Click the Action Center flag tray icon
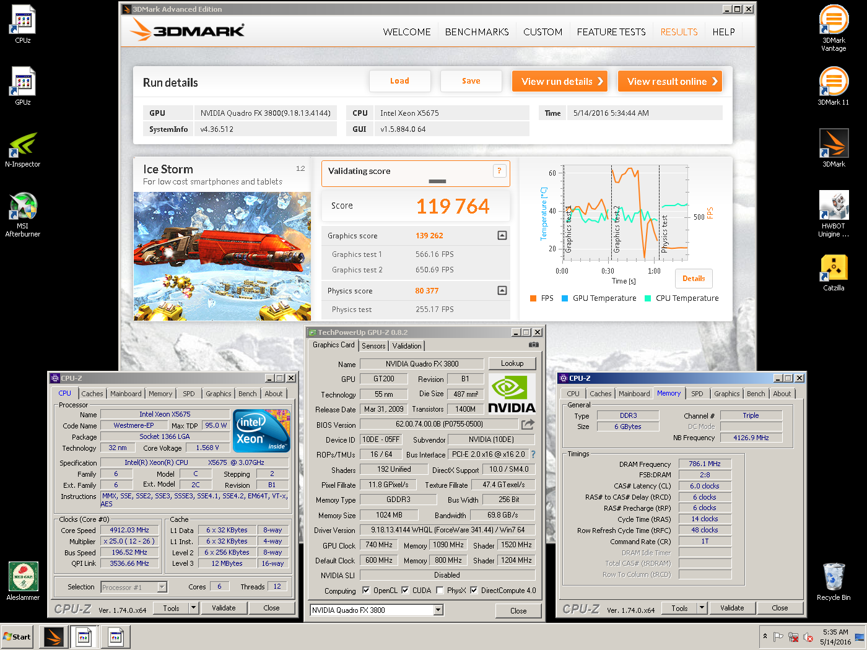 coord(778,636)
